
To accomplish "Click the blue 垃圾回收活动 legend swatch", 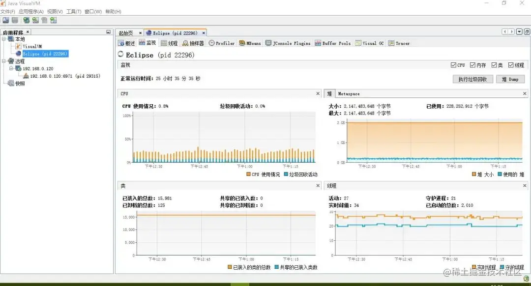I will click(286, 174).
